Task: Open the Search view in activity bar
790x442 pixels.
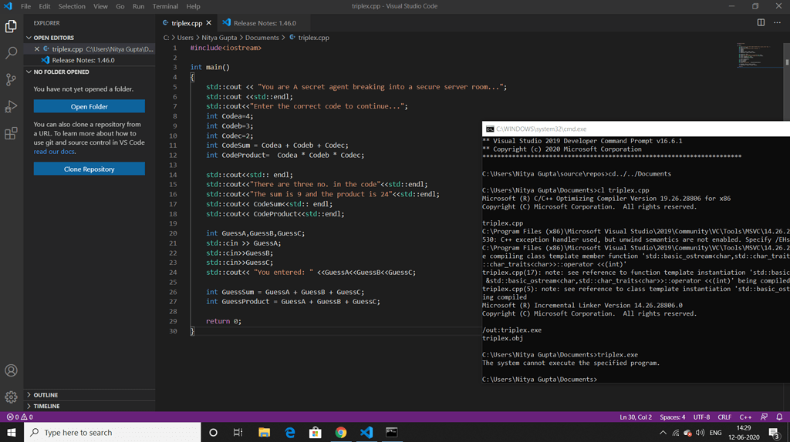Action: coord(11,53)
